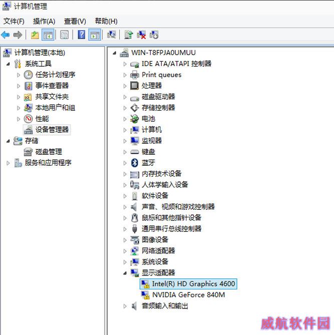Click the clock icon beside 任务计划程序
The image size is (334, 335).
pos(28,75)
